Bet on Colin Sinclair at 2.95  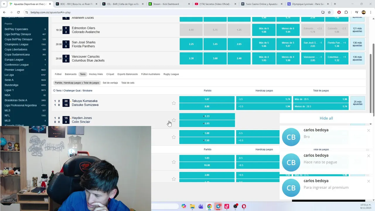point(207,124)
